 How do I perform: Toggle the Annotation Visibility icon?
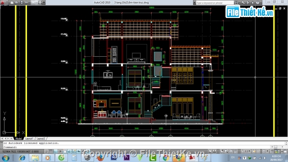(254, 151)
